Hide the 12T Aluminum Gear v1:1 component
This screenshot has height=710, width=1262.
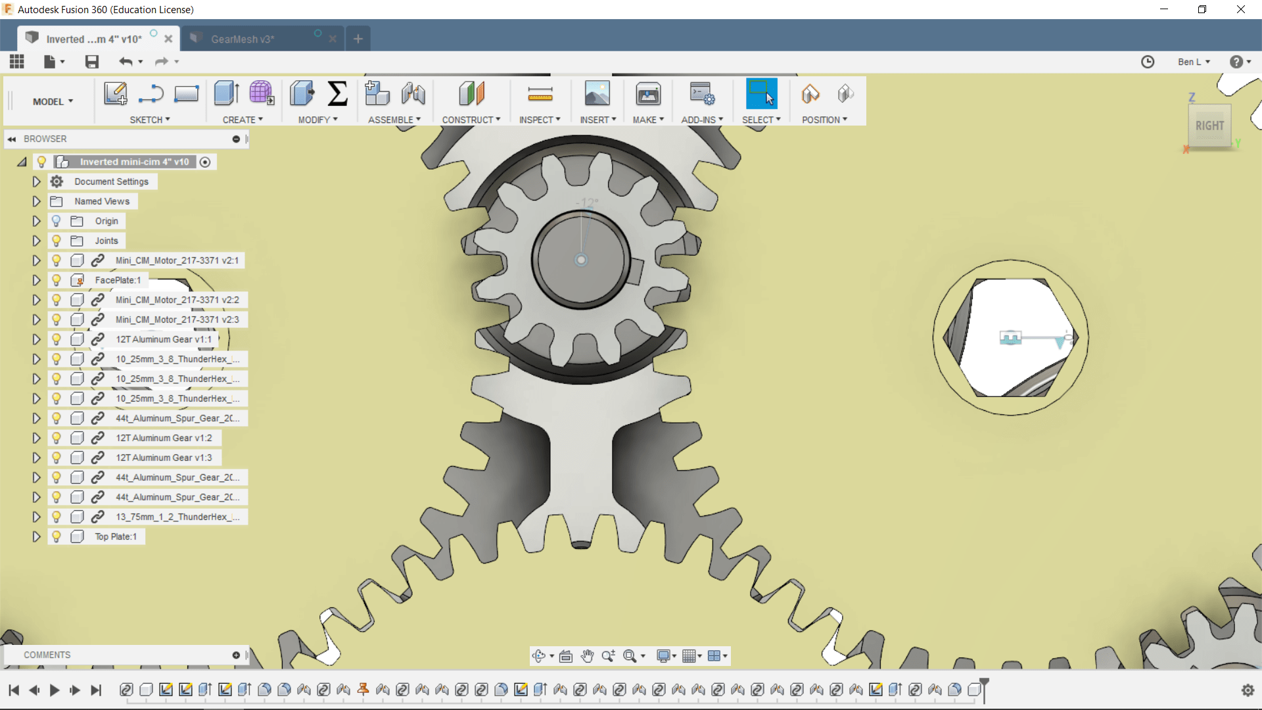57,339
